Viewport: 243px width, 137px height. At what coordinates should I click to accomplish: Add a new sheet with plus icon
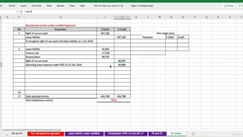[193, 134]
